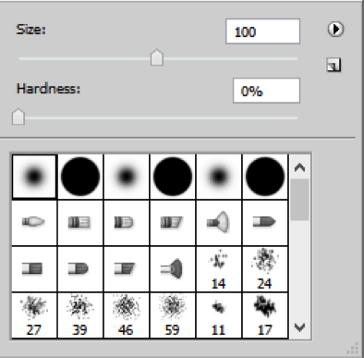Choose the chalk brush labeled 17
Screen dimensions: 364x358
[x=265, y=315]
